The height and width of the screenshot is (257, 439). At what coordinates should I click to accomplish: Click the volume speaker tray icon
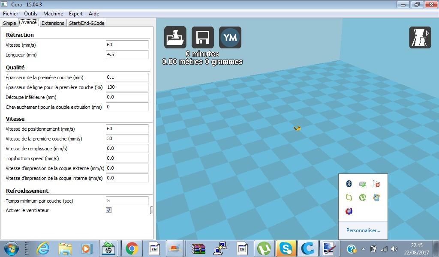(x=394, y=248)
